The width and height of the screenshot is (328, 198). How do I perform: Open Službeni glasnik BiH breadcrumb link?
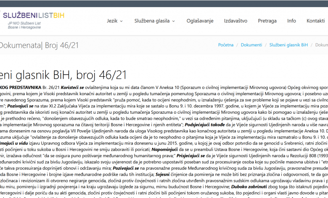tap(288, 45)
